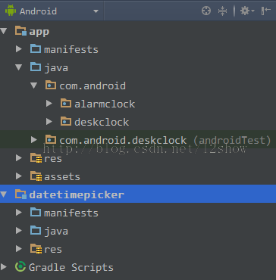Select manifests text under app
The image size is (276, 280).
71,49
